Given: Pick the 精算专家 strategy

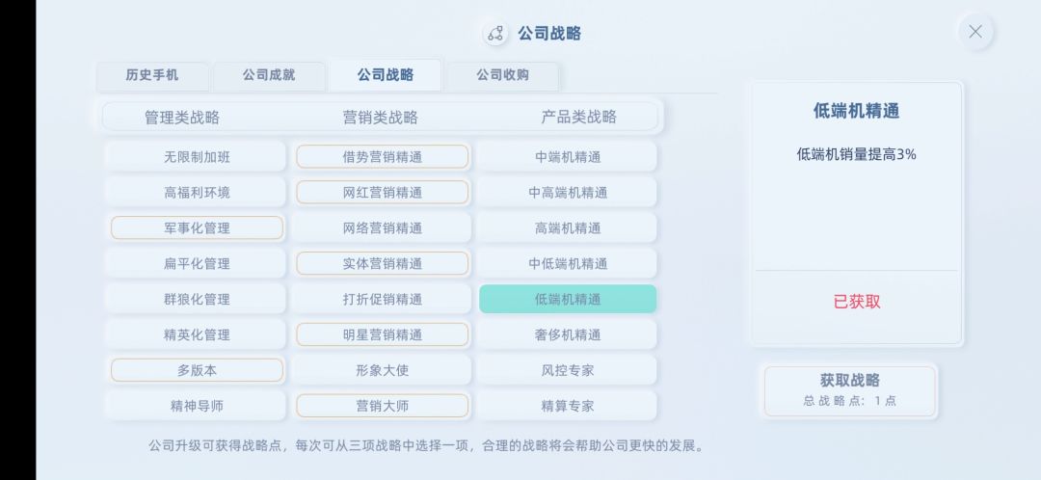Looking at the screenshot, I should pyautogui.click(x=568, y=406).
